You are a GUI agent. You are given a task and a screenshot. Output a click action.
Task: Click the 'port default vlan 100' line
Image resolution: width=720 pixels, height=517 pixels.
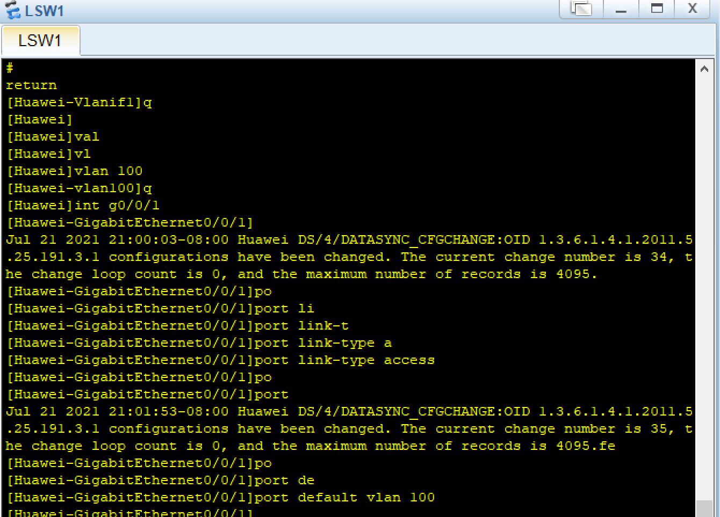pos(220,498)
